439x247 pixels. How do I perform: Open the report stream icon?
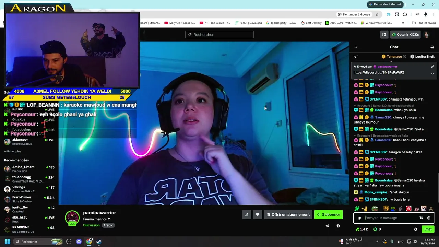pos(338,226)
